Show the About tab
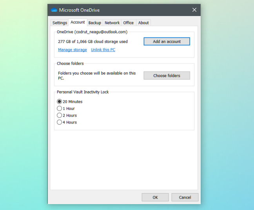The height and width of the screenshot is (210, 254). pyautogui.click(x=143, y=23)
